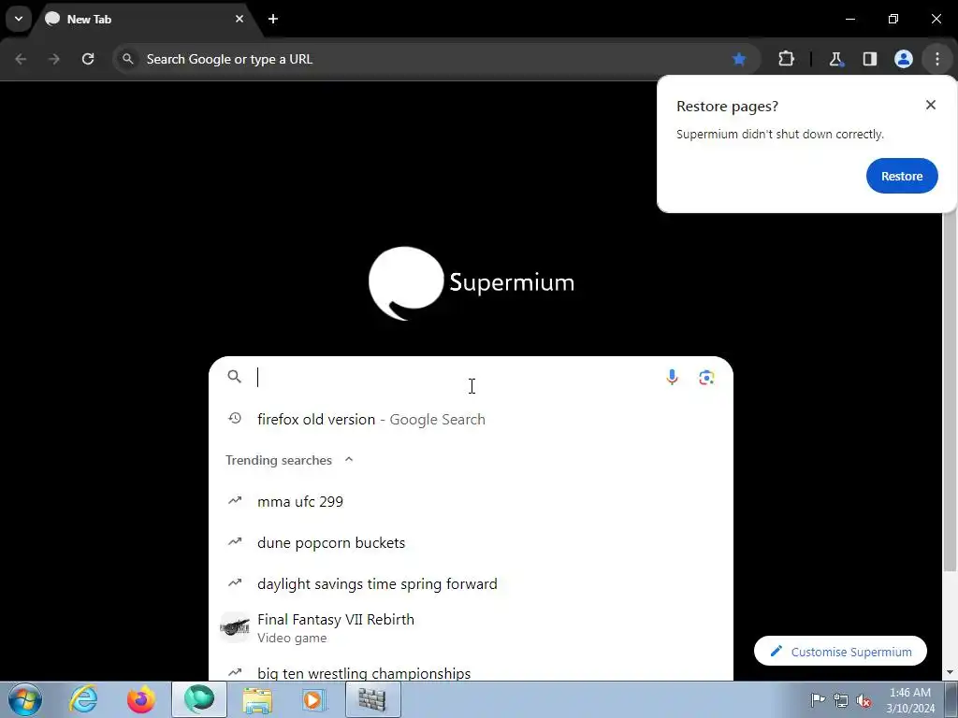
Task: Open the clock showing 1:46 AM
Action: click(910, 699)
